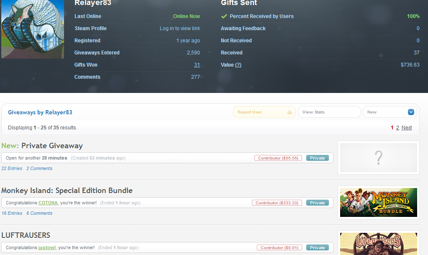The width and height of the screenshot is (428, 255).
Task: Click the 100% received percentage
Action: [413, 16]
